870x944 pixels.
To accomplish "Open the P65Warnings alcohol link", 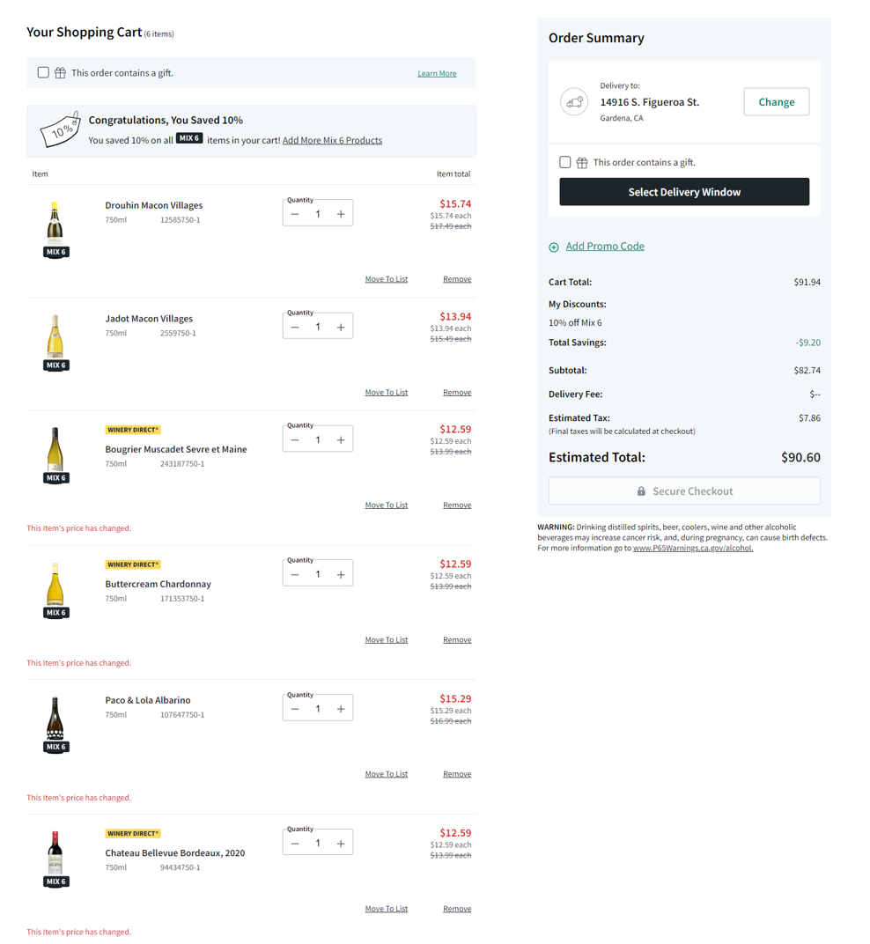I will (692, 548).
